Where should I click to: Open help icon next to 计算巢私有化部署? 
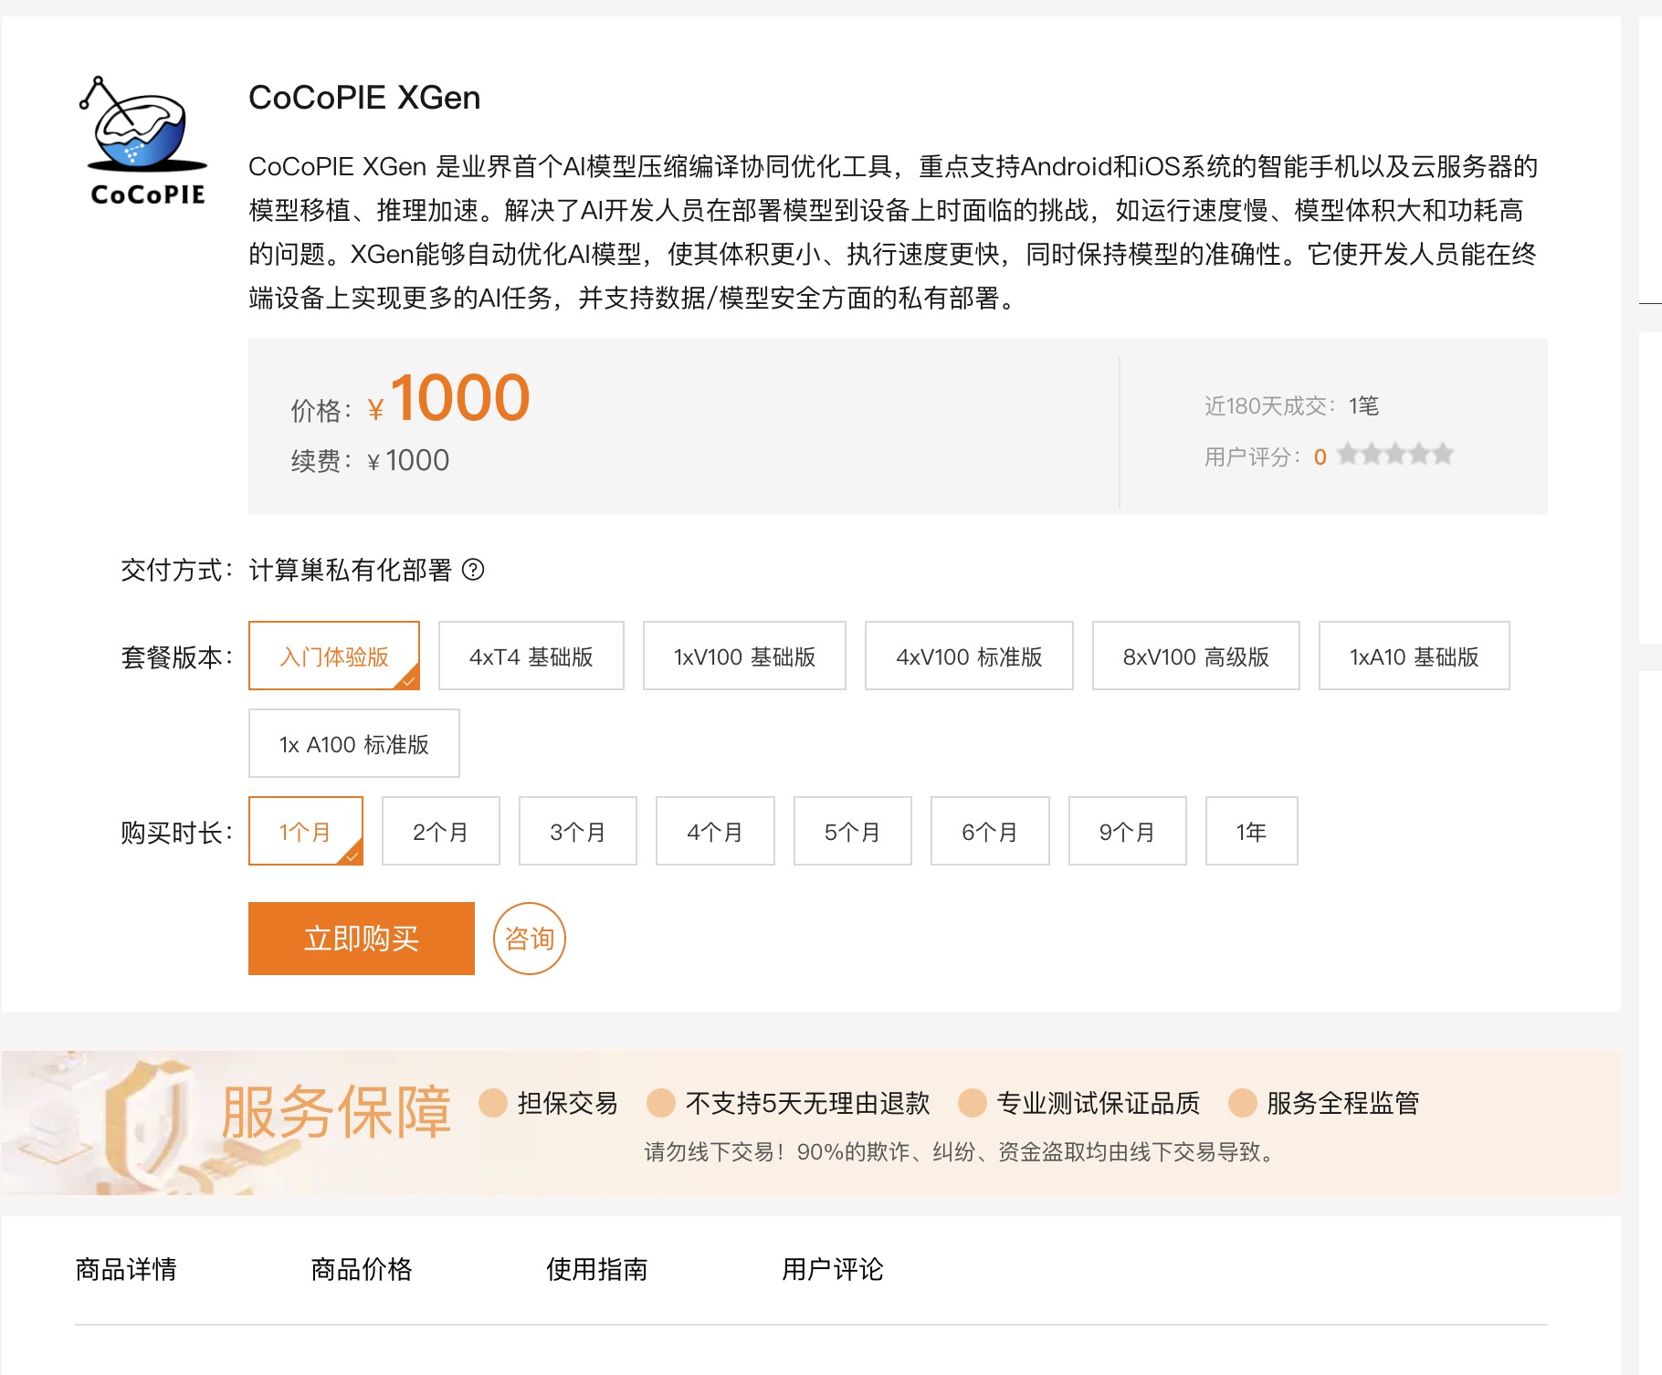473,570
